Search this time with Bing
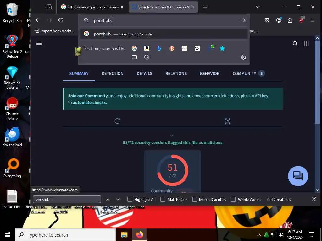 tap(159, 48)
